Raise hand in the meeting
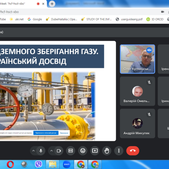Screen dimensions: 169x169 pos(107,151)
